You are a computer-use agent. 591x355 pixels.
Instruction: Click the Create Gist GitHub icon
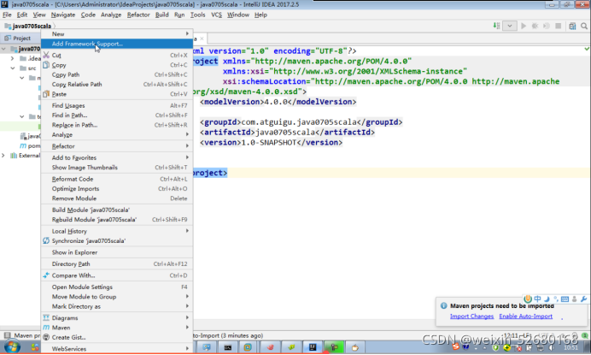(46, 337)
